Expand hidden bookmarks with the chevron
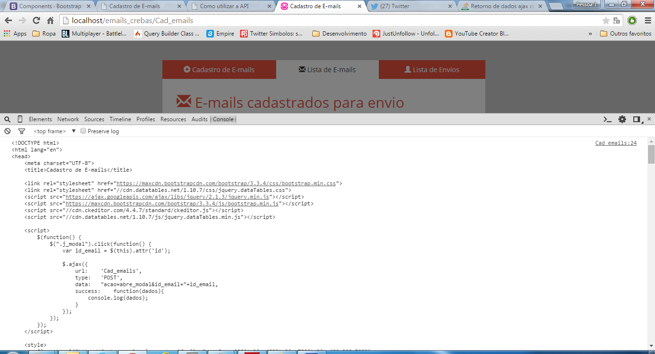655x354 pixels. pos(590,34)
